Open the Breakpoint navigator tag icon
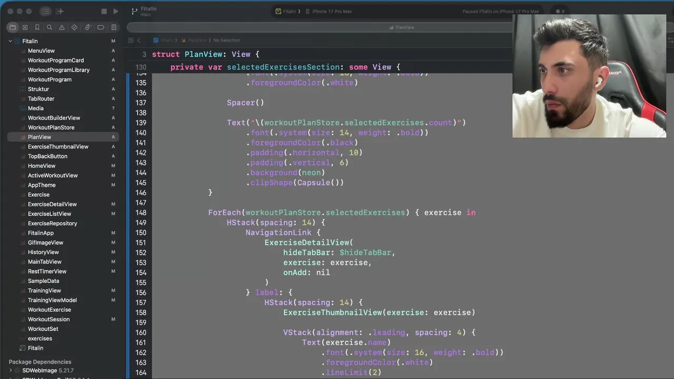The image size is (674, 379). (101, 27)
